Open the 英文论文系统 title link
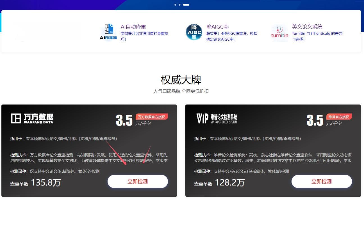Image resolution: width=364 pixels, height=232 pixels. [x=307, y=27]
